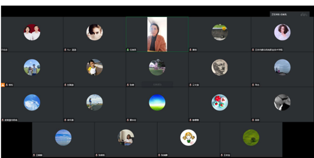
Task: Select the child in yellow shirt avatar
Action: pyautogui.click(x=95, y=67)
